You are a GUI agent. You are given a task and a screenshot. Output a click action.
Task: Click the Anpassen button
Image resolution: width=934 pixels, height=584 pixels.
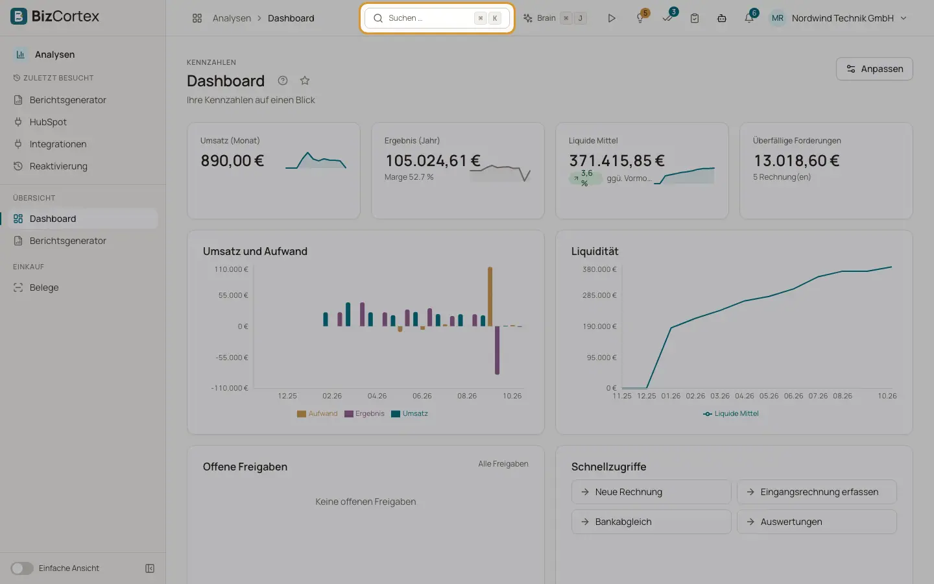click(874, 69)
